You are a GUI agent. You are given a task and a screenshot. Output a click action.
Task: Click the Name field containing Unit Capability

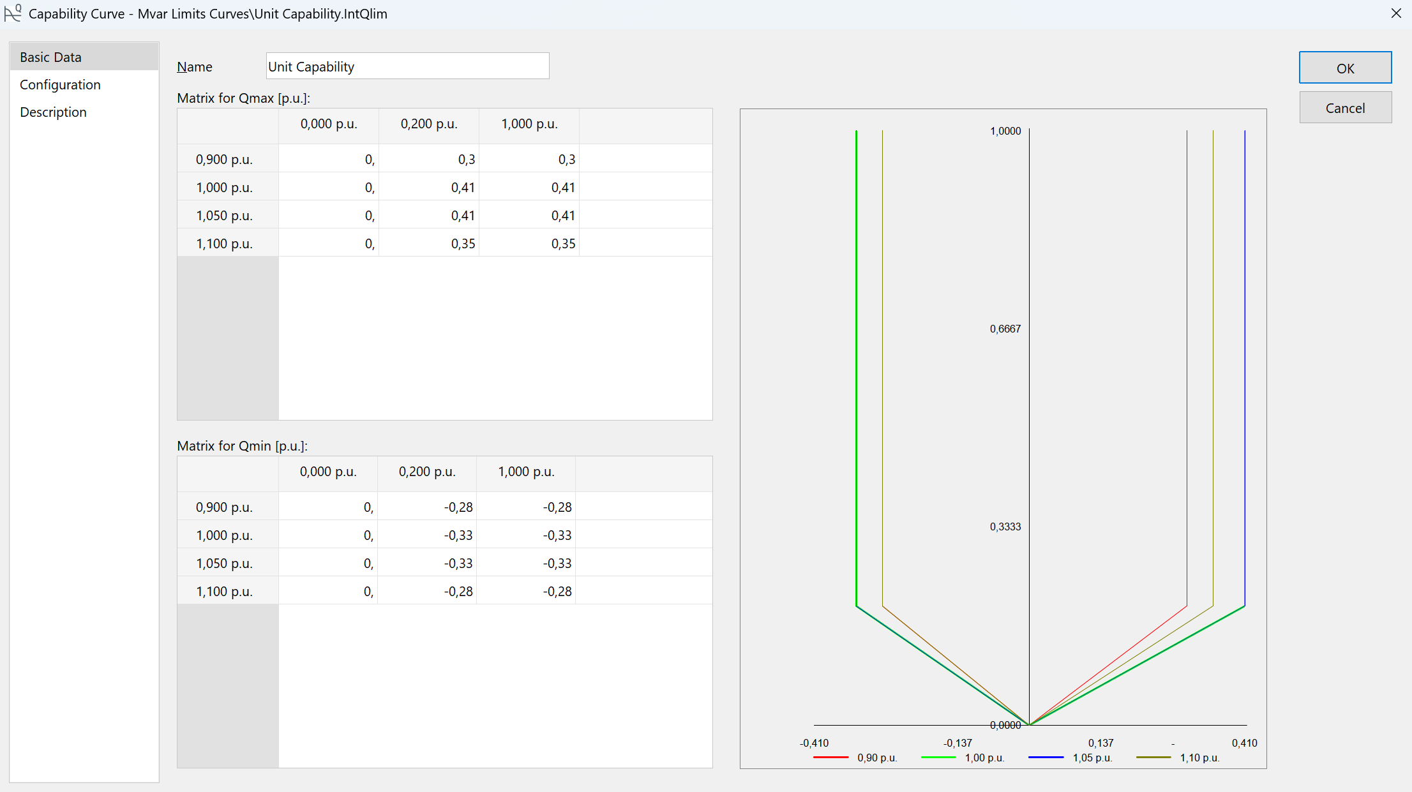pyautogui.click(x=407, y=66)
